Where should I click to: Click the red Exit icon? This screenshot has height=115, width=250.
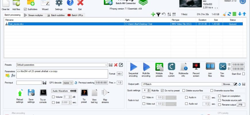click(x=80, y=3)
